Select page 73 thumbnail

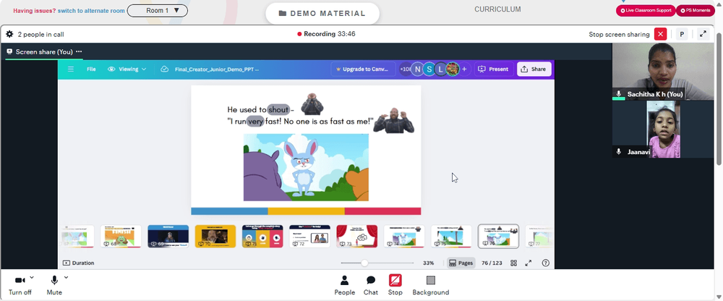357,237
